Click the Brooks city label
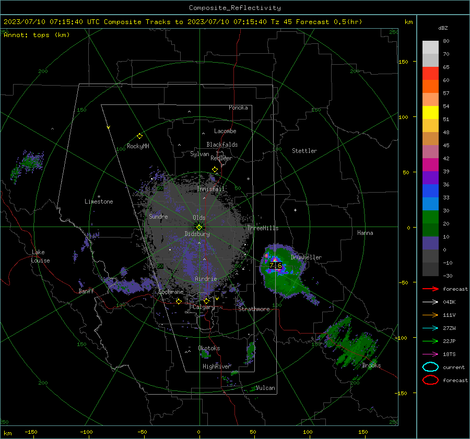The width and height of the screenshot is (470, 439). pos(371,365)
